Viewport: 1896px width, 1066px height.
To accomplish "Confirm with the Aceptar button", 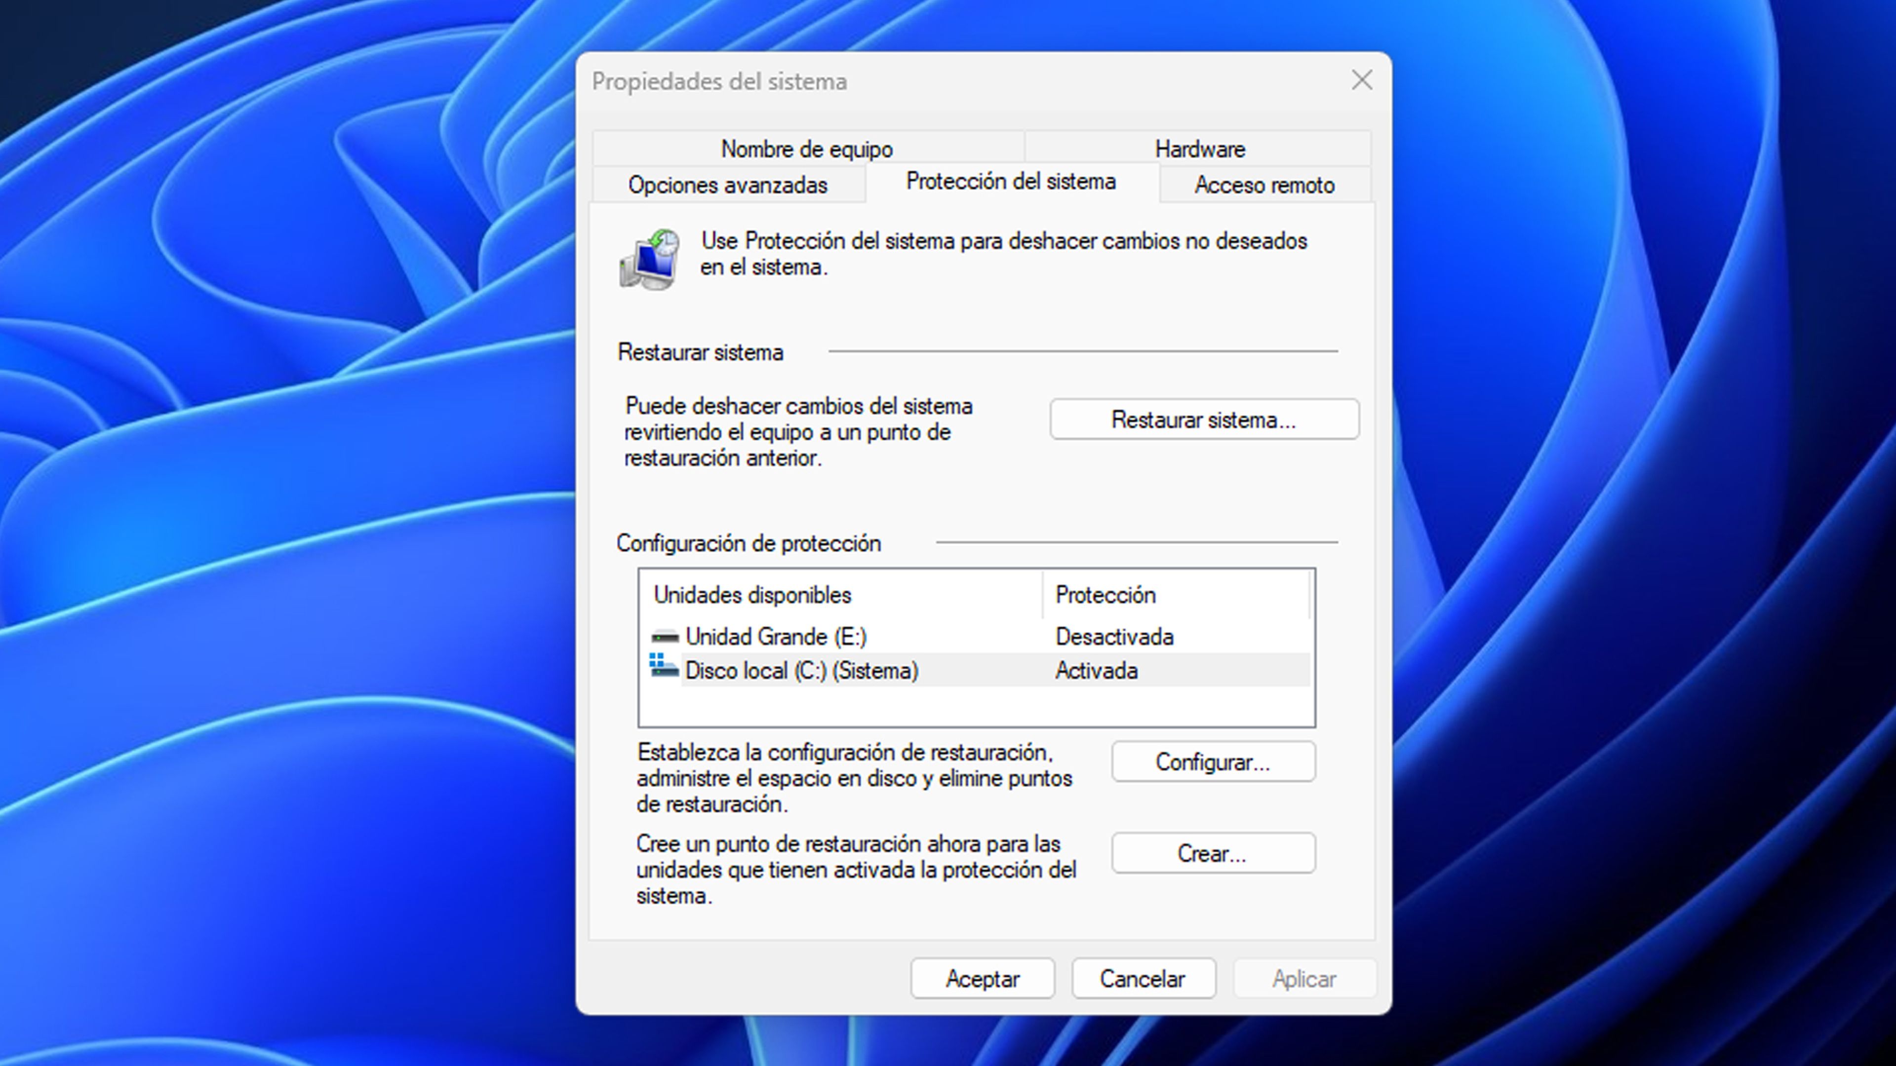I will click(x=983, y=979).
